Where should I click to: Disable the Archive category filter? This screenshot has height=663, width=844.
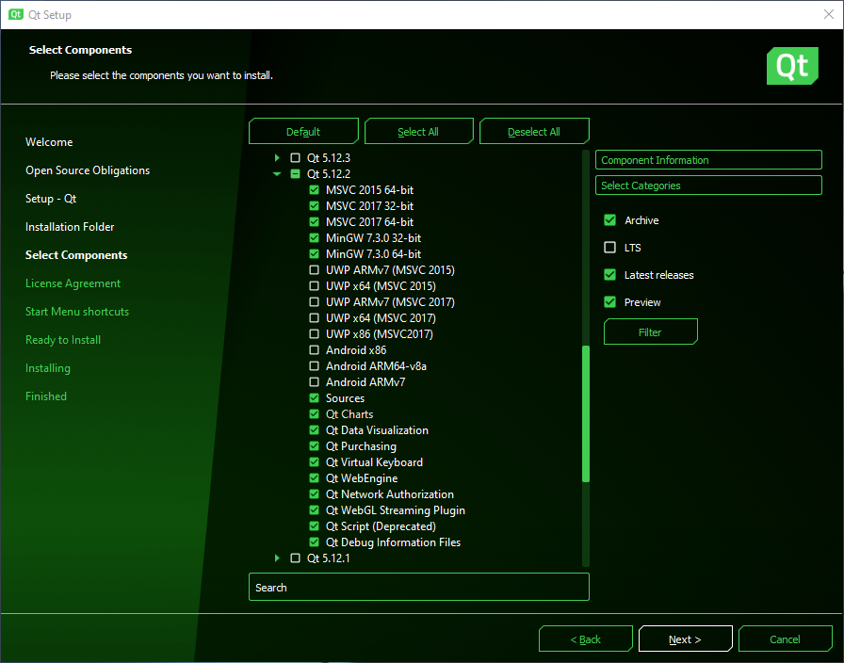click(x=609, y=220)
